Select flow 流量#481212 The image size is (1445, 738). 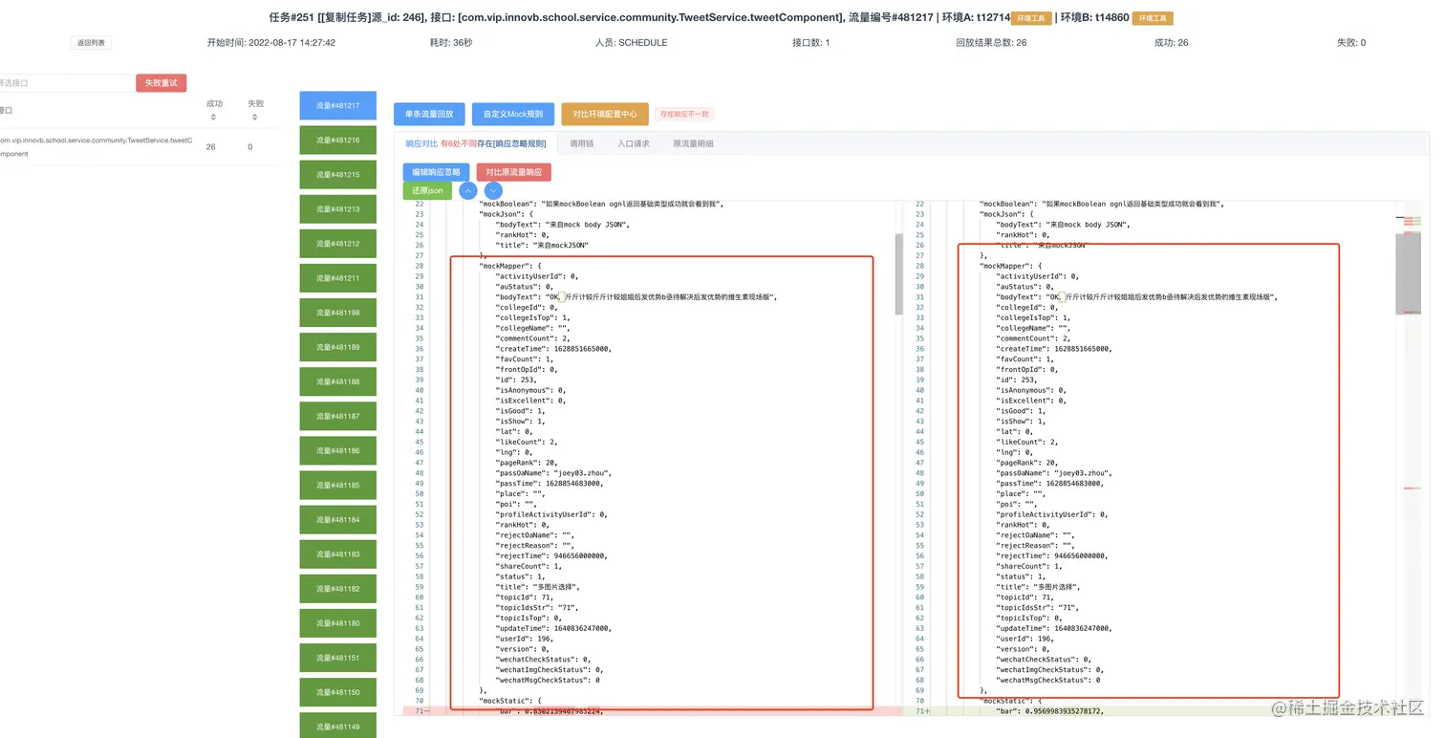click(338, 244)
